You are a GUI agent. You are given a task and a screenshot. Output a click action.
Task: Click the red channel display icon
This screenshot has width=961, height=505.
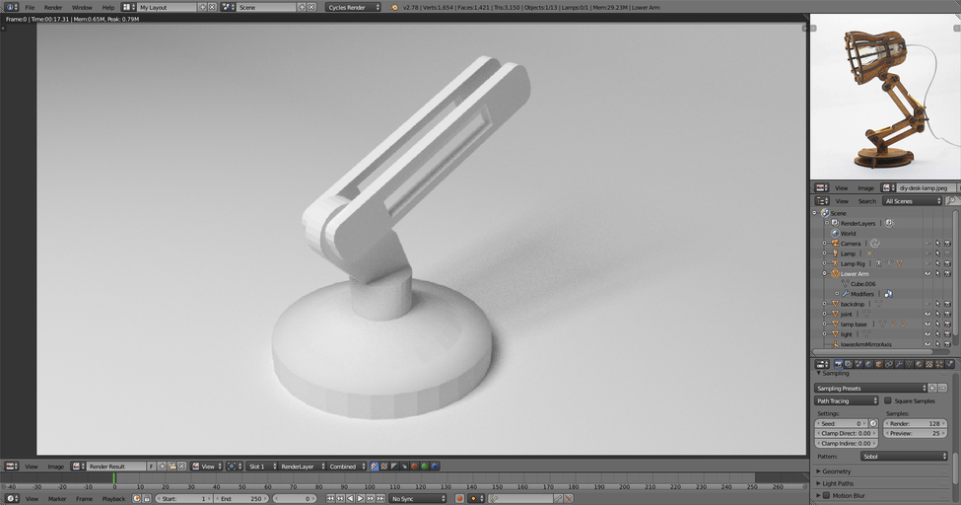click(x=414, y=466)
